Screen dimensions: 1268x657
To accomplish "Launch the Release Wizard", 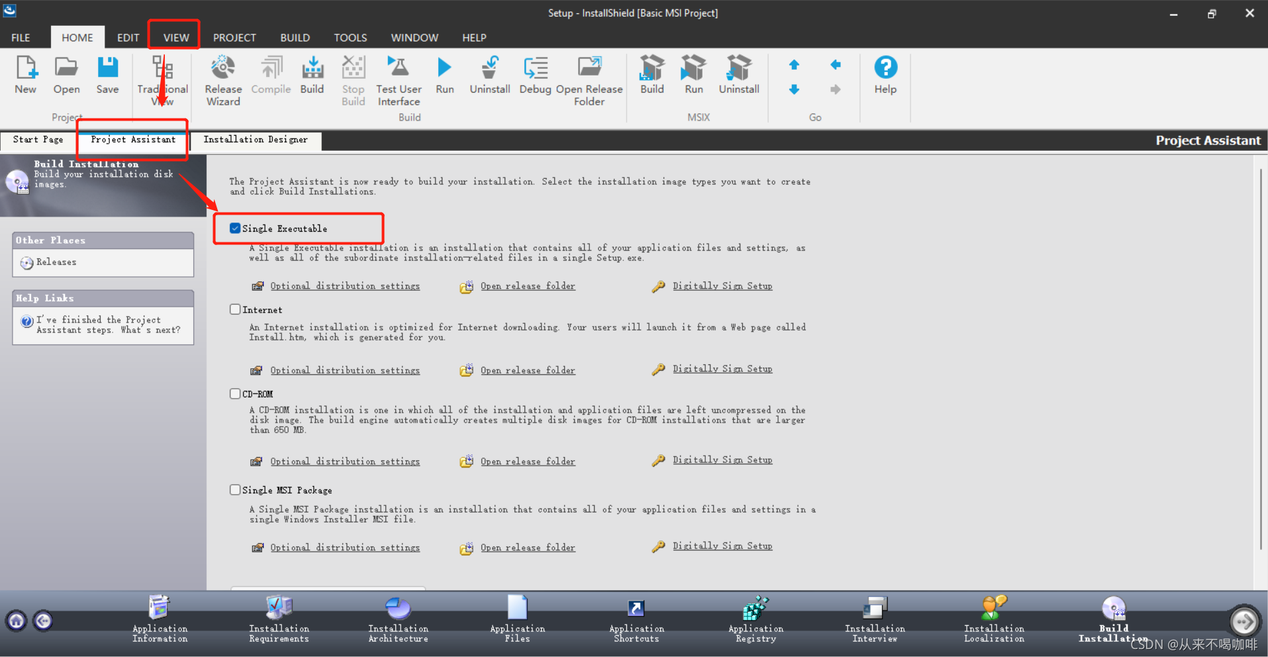I will click(223, 81).
